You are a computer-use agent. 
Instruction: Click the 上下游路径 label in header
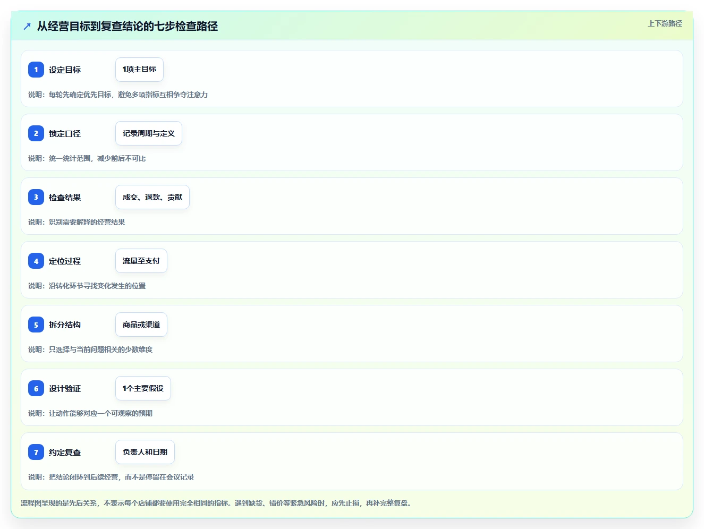[x=665, y=23]
